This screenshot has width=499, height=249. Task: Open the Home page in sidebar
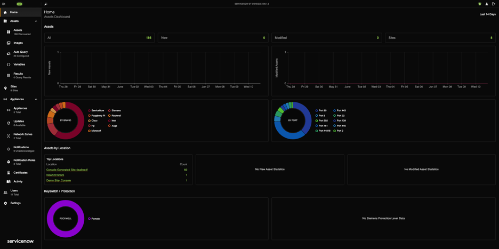click(20, 12)
